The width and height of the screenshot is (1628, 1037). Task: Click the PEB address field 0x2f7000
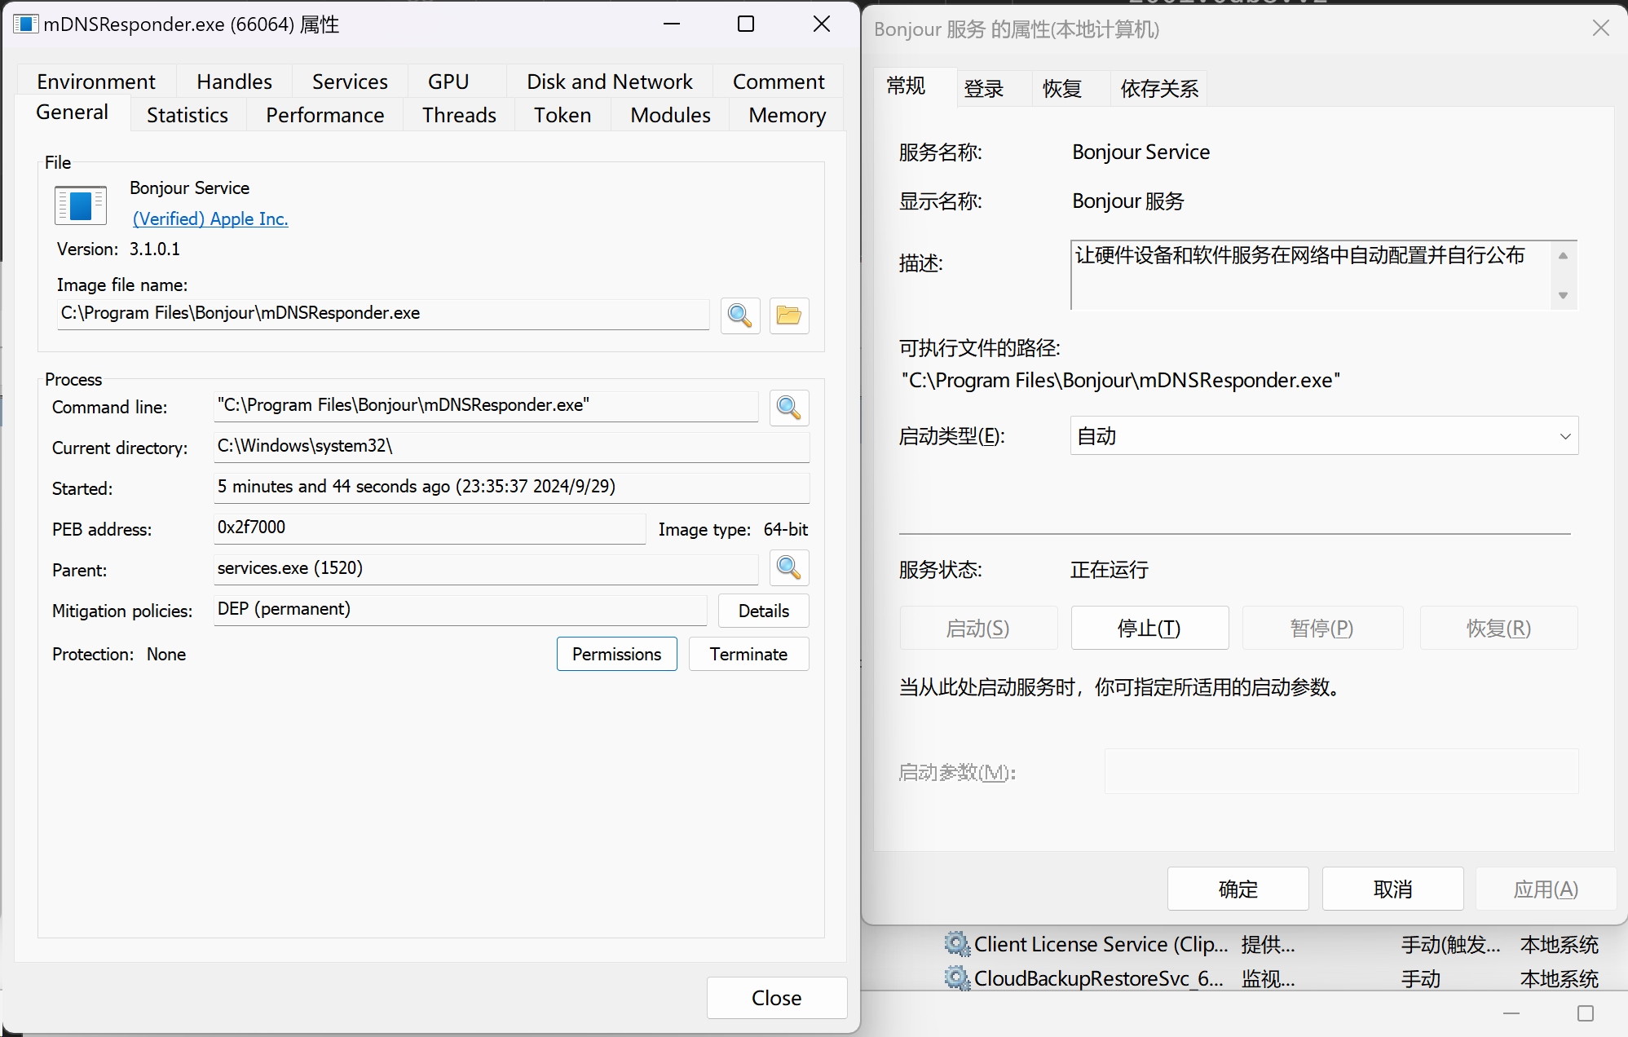click(x=430, y=528)
